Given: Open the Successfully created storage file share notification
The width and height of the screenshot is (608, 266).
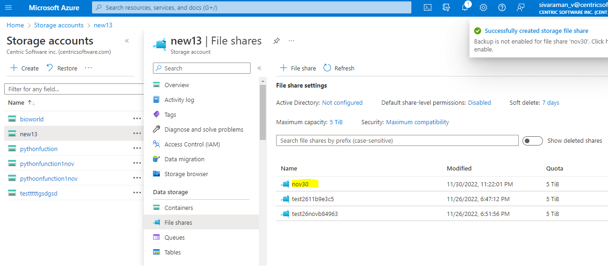Looking at the screenshot, I should click(536, 31).
